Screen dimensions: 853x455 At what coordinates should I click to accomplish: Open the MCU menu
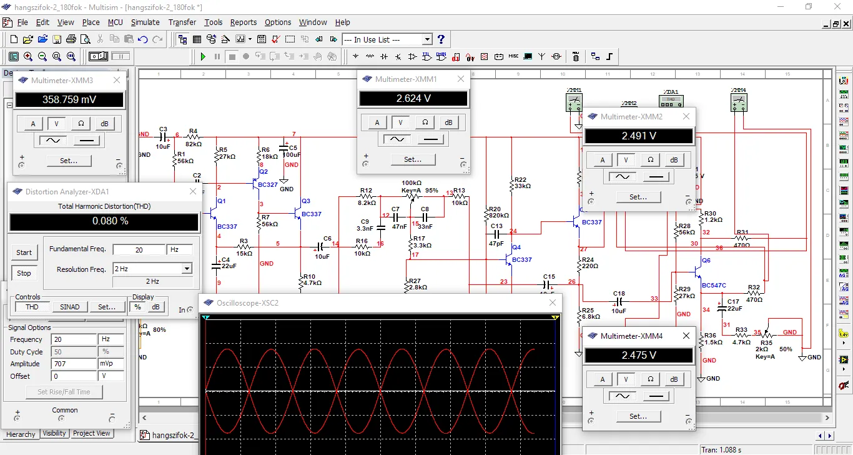[x=115, y=22]
